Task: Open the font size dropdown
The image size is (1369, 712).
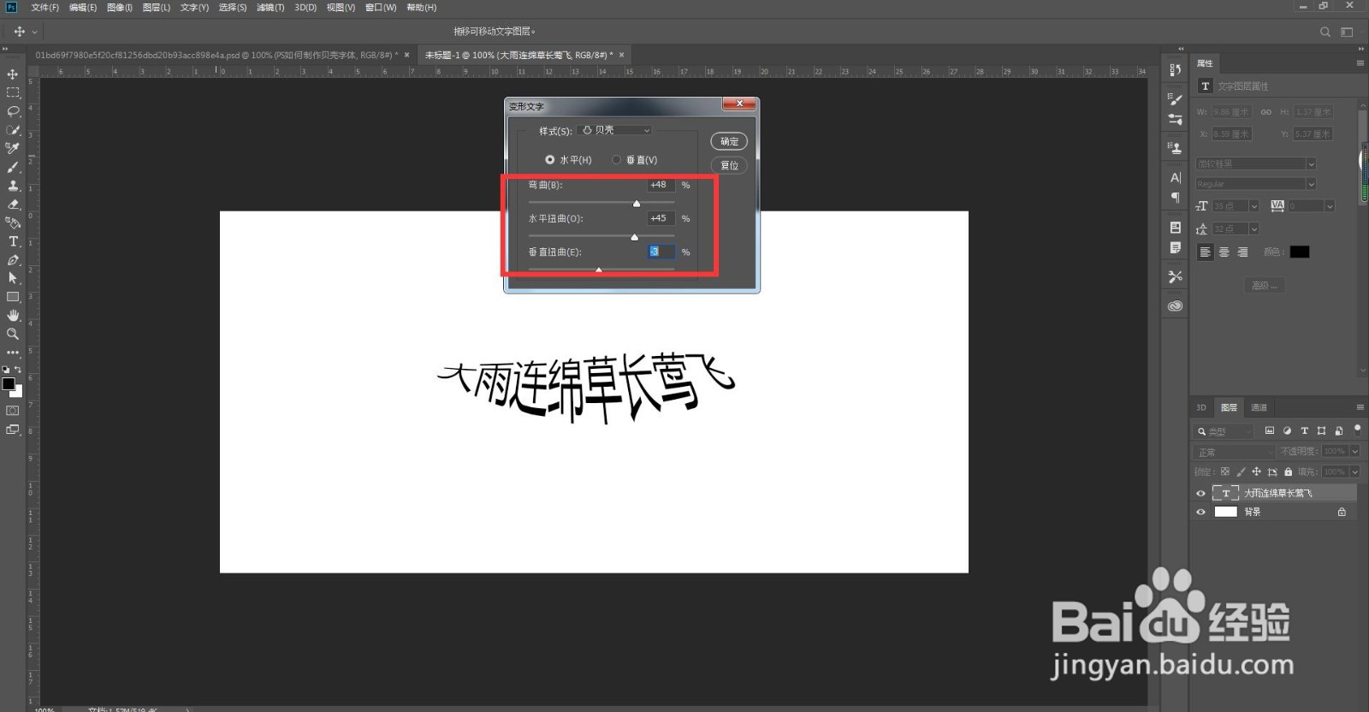Action: point(1253,206)
